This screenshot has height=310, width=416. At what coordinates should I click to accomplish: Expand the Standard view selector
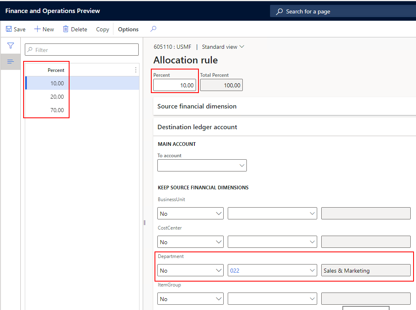(223, 47)
